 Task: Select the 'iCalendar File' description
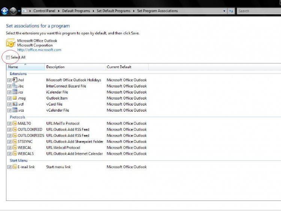tap(57, 92)
